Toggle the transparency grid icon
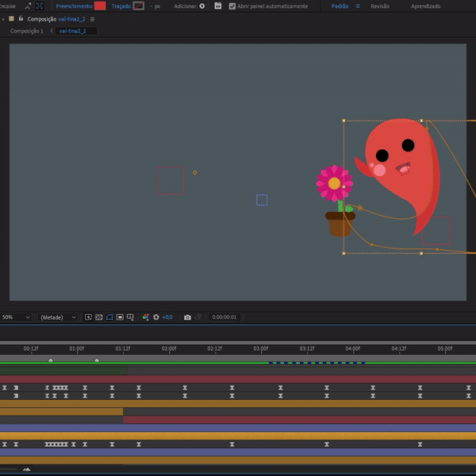This screenshot has width=476, height=476. pyautogui.click(x=99, y=317)
